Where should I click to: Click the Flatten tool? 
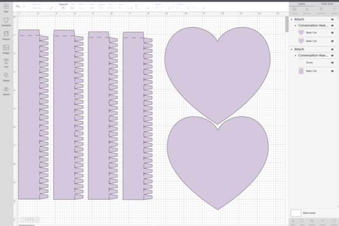click(323, 221)
